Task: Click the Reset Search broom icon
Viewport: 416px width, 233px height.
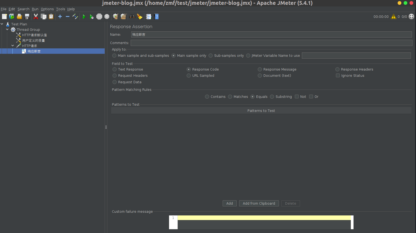Action: (x=140, y=16)
